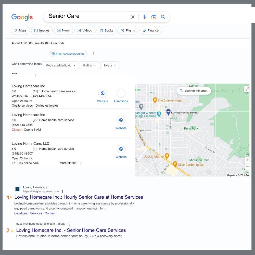Open the Rating filter dropdown
Screen dimensions: 255x255
pos(89,65)
